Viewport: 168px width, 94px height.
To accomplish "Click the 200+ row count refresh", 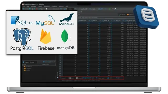I will click(118, 78).
